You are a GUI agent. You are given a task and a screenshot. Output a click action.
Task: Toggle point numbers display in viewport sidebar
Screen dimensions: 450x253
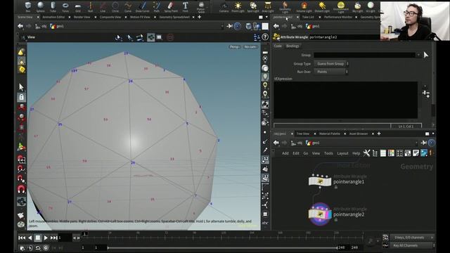tap(265, 160)
